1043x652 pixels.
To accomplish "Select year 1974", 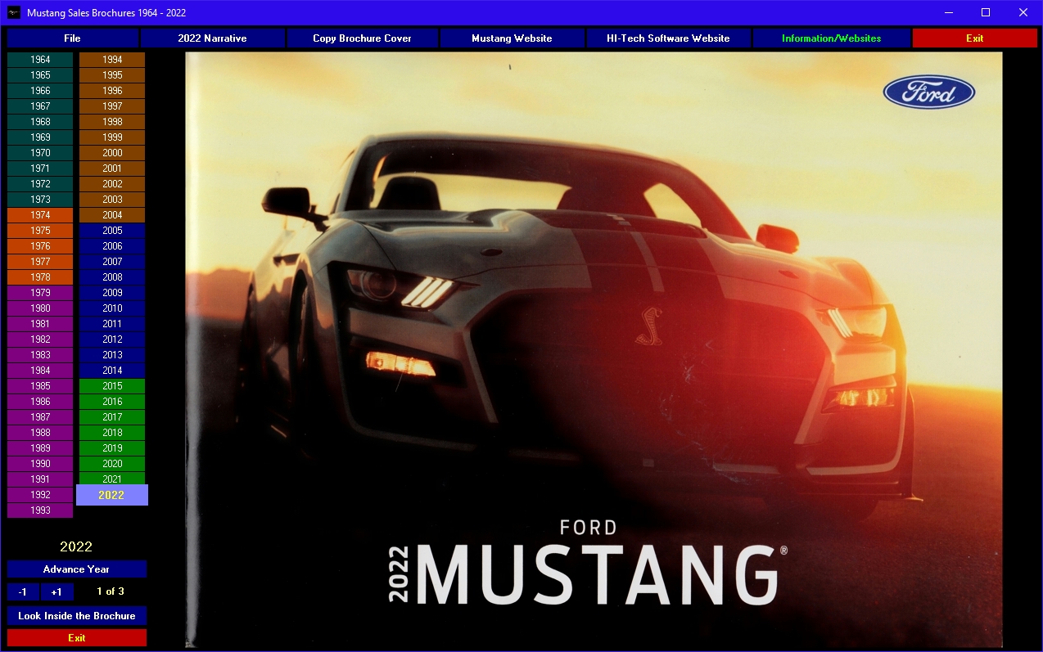I will click(40, 215).
